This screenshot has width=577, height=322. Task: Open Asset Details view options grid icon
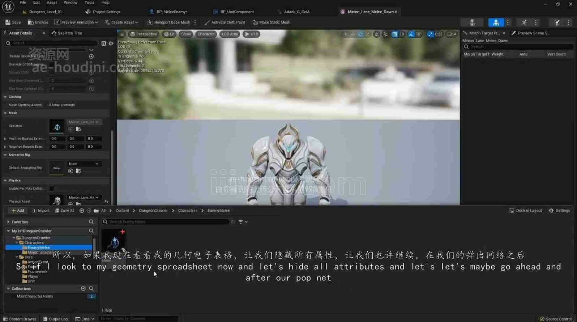click(x=103, y=43)
